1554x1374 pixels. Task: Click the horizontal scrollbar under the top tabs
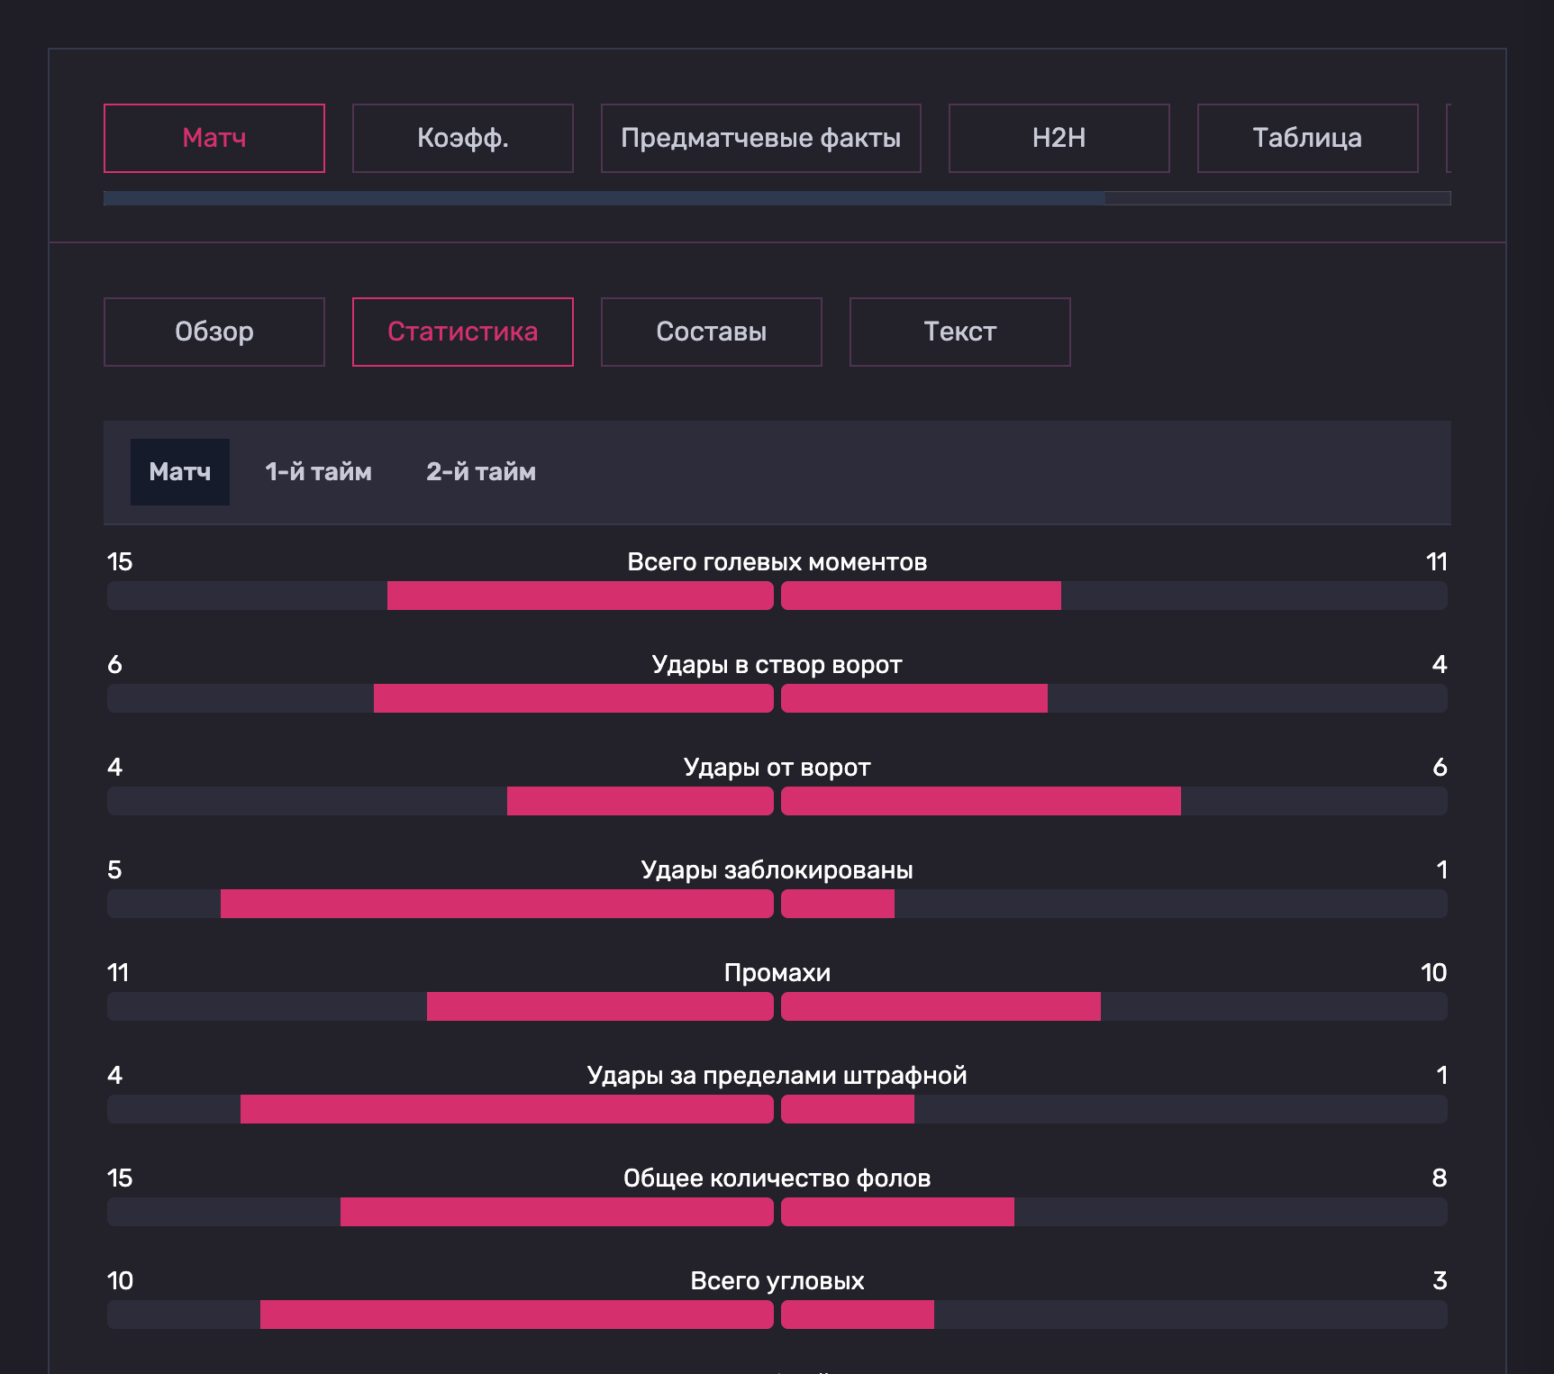604,198
